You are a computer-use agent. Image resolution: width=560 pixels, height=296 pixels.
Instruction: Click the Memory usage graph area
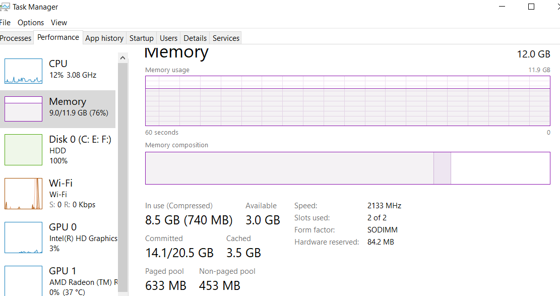point(347,101)
